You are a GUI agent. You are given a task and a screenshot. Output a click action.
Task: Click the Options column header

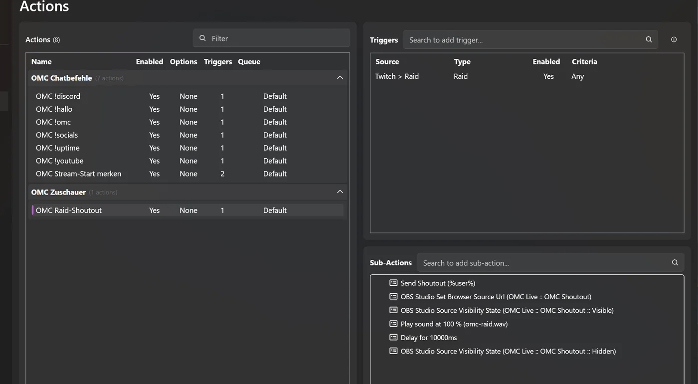click(x=183, y=62)
